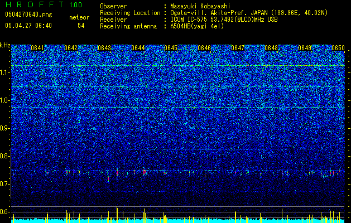Viewport: 351px width, 223px height.
Task: Click the 1.0 frequency axis label
Action: tap(5, 100)
